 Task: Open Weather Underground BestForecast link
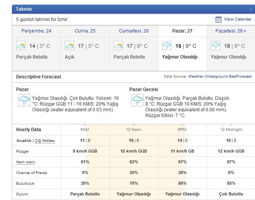point(220,76)
